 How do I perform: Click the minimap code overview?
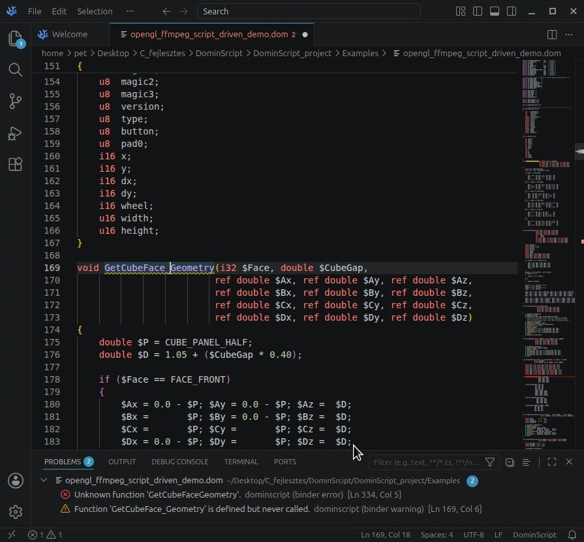549,253
